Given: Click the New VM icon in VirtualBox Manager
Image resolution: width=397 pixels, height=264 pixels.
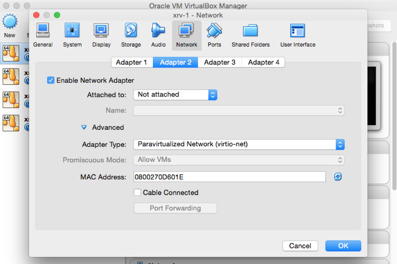Looking at the screenshot, I should point(9,26).
